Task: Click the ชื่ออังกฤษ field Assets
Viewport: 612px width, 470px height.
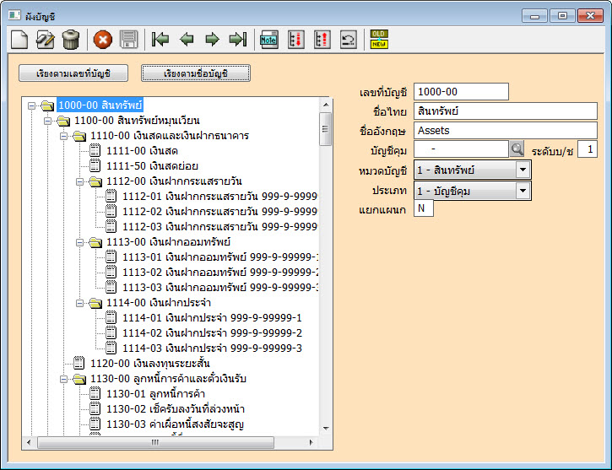Action: coord(506,130)
